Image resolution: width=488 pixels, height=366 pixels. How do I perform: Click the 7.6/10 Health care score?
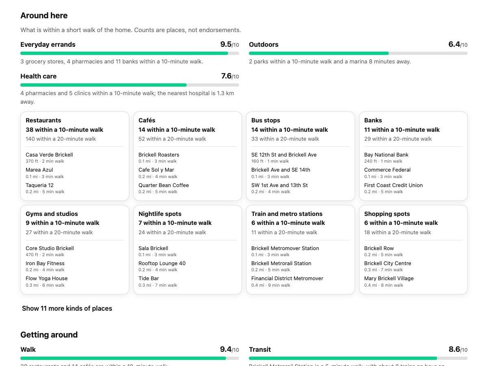tap(230, 76)
